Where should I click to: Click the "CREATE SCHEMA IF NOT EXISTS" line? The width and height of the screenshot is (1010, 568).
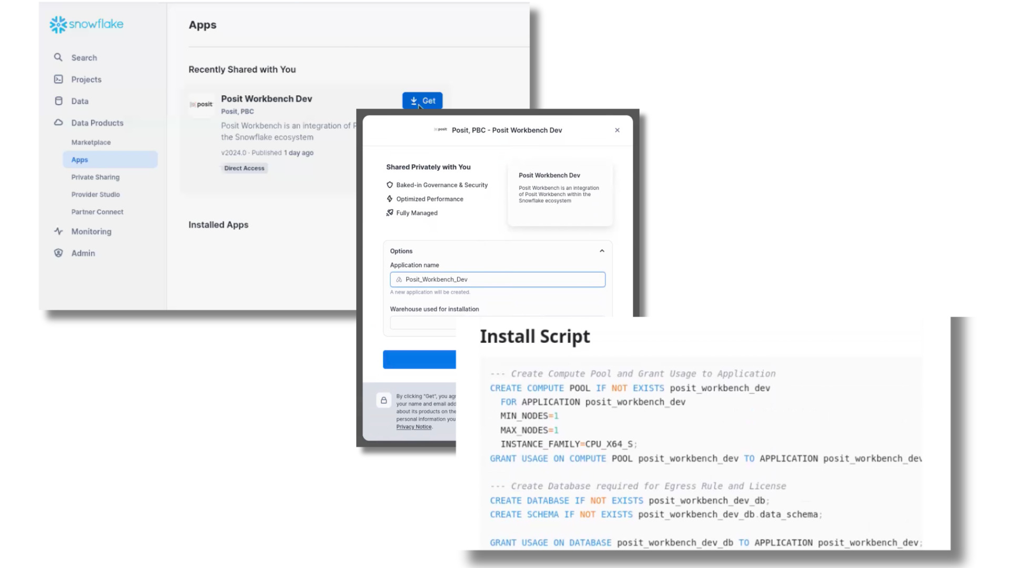point(656,514)
